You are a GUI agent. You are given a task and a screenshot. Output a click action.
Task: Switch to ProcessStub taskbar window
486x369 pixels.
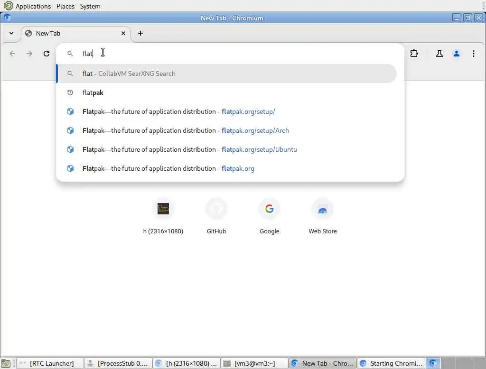pyautogui.click(x=118, y=363)
